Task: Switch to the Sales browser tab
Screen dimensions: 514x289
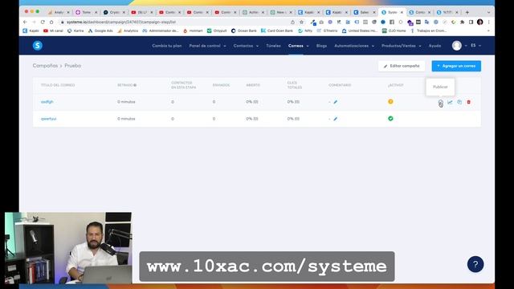Action: [x=364, y=12]
